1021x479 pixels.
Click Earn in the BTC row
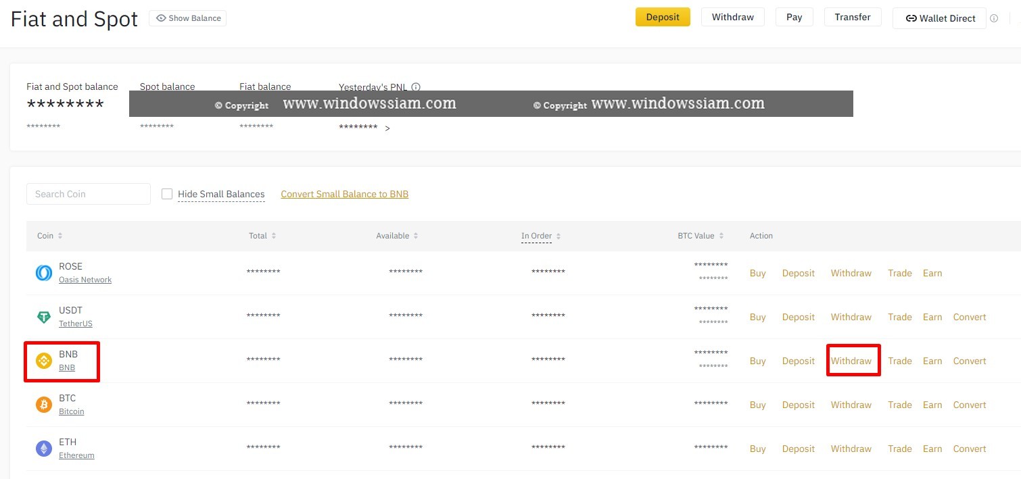932,405
